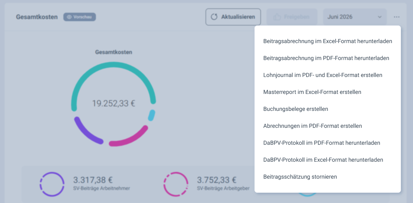Click the total 19.252,33 € value
This screenshot has width=413, height=203.
coord(114,103)
